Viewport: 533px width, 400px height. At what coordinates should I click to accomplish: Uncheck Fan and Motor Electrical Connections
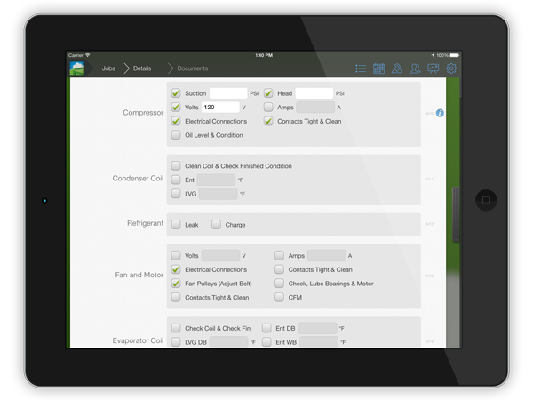click(176, 269)
